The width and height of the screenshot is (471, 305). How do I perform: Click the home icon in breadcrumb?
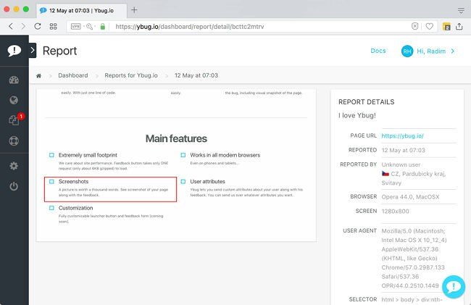tap(38, 75)
